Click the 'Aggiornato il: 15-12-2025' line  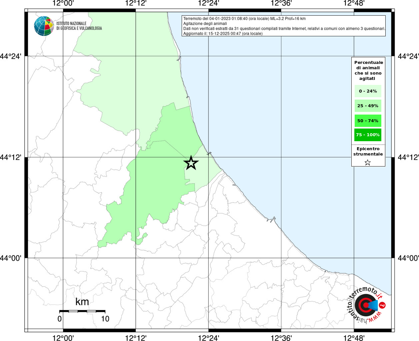(223, 34)
